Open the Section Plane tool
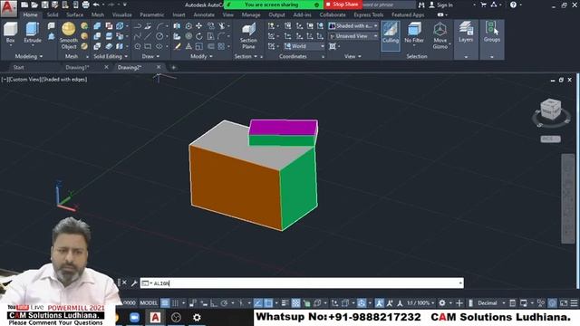 tap(248, 35)
